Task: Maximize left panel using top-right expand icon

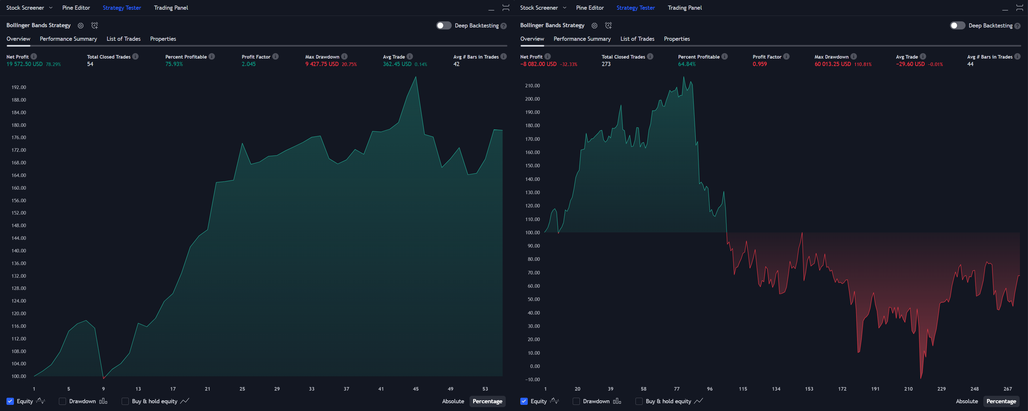Action: pyautogui.click(x=506, y=7)
